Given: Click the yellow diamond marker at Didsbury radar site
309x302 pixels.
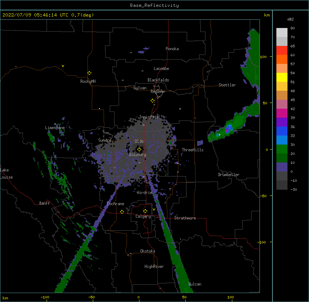Looking at the screenshot, I should pos(139,150).
